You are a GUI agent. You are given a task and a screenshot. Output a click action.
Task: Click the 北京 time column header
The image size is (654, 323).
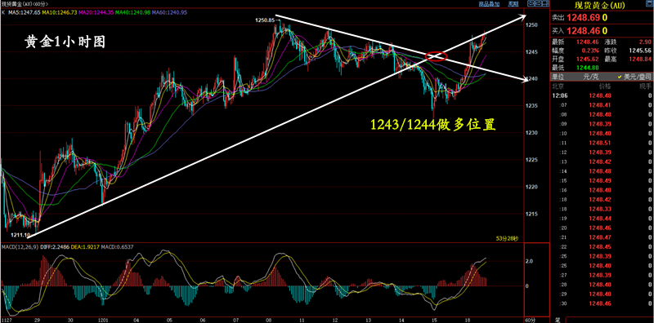pos(559,86)
